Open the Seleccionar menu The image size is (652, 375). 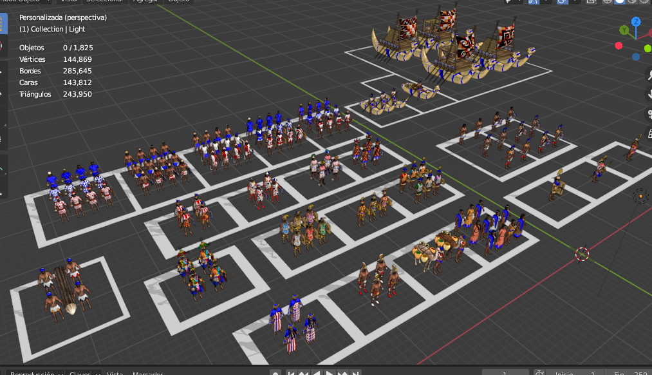[104, 1]
